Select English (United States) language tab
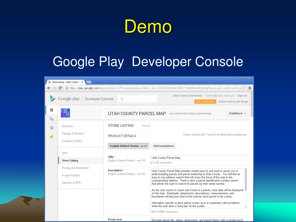Screen dimensions: 296x222 coord(128,146)
